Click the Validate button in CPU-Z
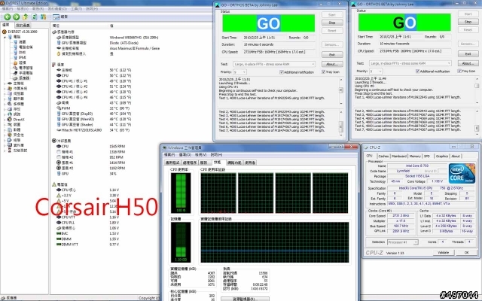The height and width of the screenshot is (301, 482). 443,253
